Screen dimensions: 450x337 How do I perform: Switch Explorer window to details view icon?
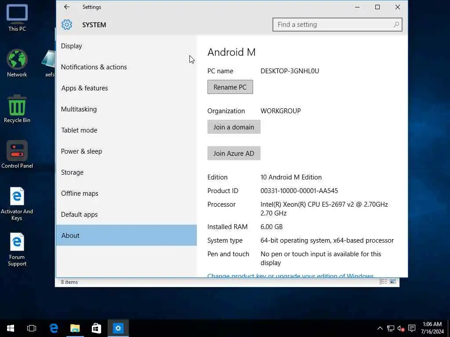[383, 282]
